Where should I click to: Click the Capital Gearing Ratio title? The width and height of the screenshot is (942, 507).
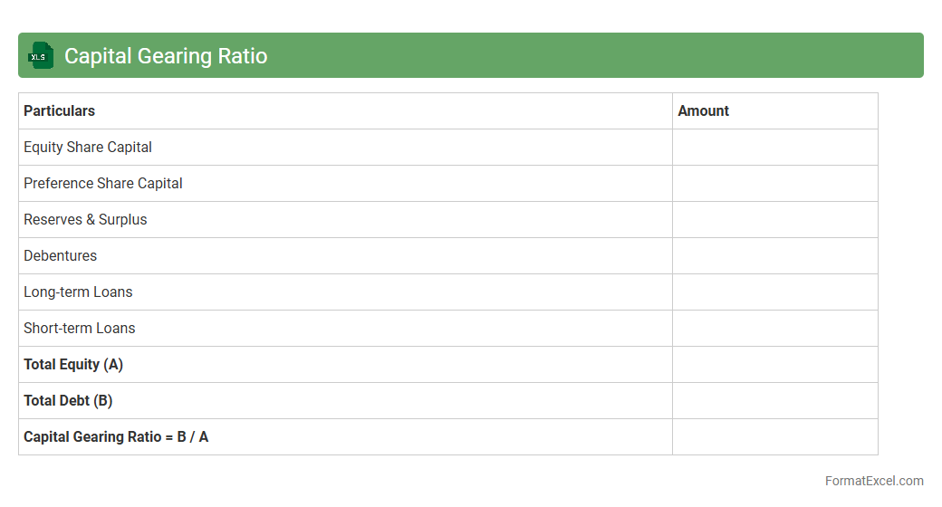pos(166,56)
